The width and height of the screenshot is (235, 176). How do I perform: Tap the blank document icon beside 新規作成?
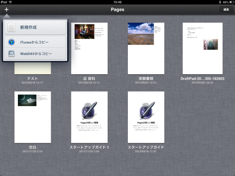[x=11, y=27]
